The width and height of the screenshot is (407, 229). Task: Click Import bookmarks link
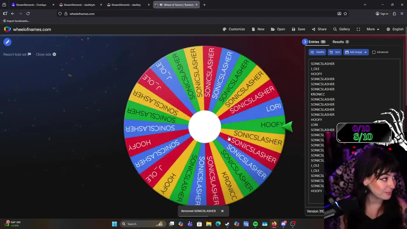click(x=16, y=21)
